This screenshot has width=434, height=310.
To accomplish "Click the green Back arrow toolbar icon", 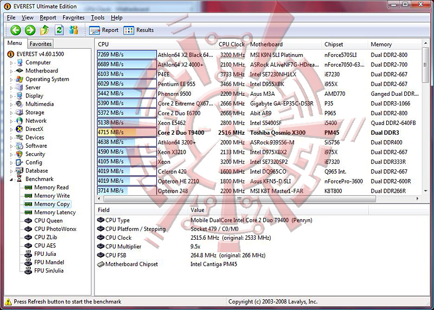I will (x=16, y=30).
